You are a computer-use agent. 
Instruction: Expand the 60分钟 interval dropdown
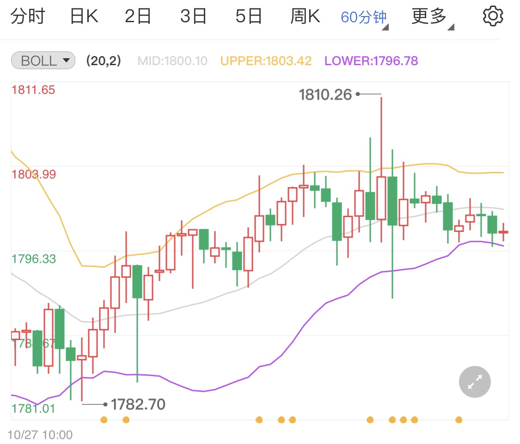(x=364, y=18)
